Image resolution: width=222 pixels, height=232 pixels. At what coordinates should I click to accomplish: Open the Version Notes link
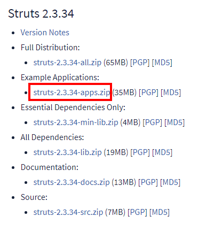45,33
